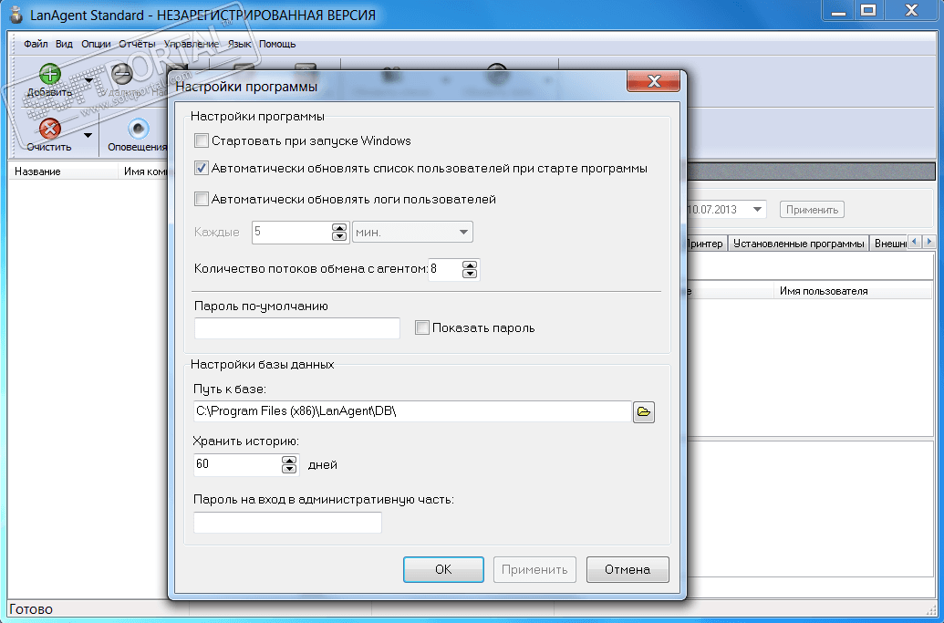The width and height of the screenshot is (944, 623).
Task: Click the Название column header
Action: [63, 171]
